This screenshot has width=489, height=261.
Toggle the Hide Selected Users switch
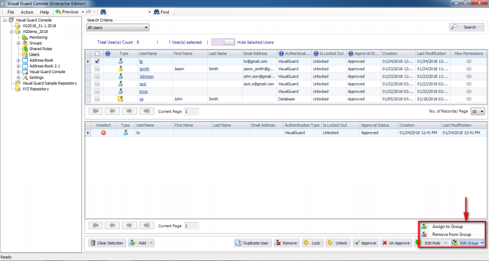tap(223, 42)
